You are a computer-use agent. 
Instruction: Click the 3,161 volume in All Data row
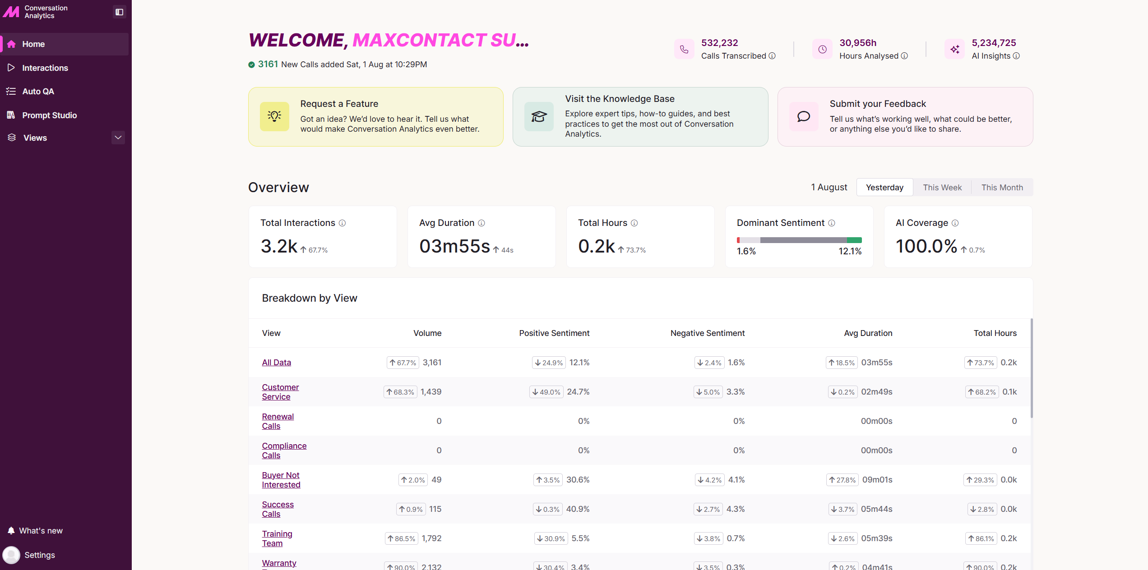coord(432,363)
